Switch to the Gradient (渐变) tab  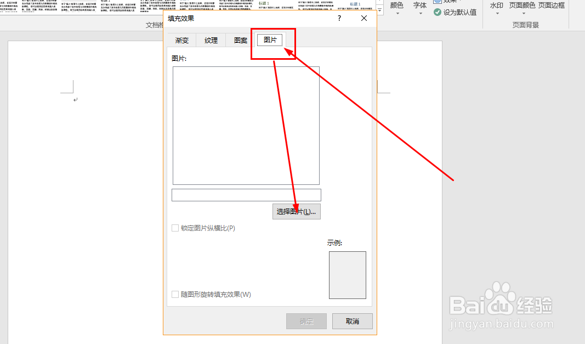[181, 40]
